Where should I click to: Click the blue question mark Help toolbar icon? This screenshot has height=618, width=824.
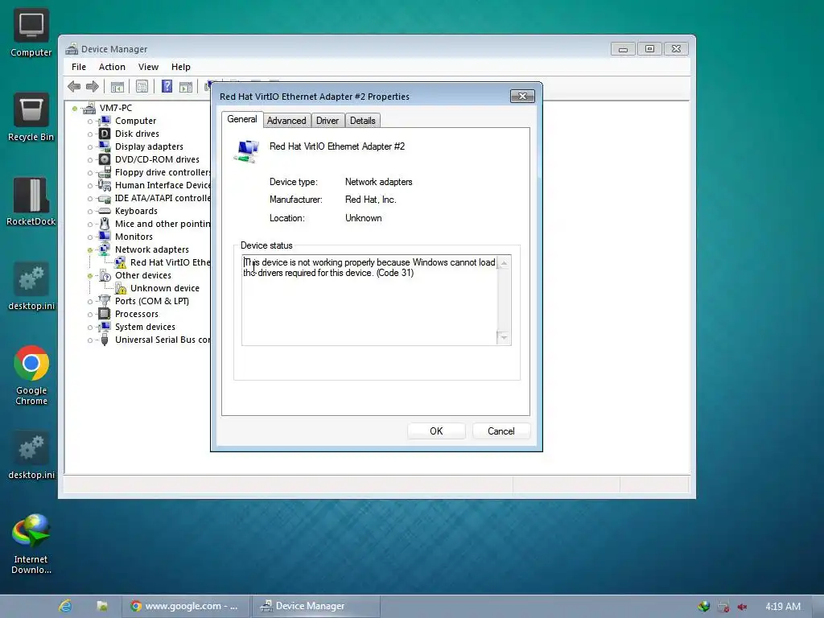pyautogui.click(x=167, y=86)
